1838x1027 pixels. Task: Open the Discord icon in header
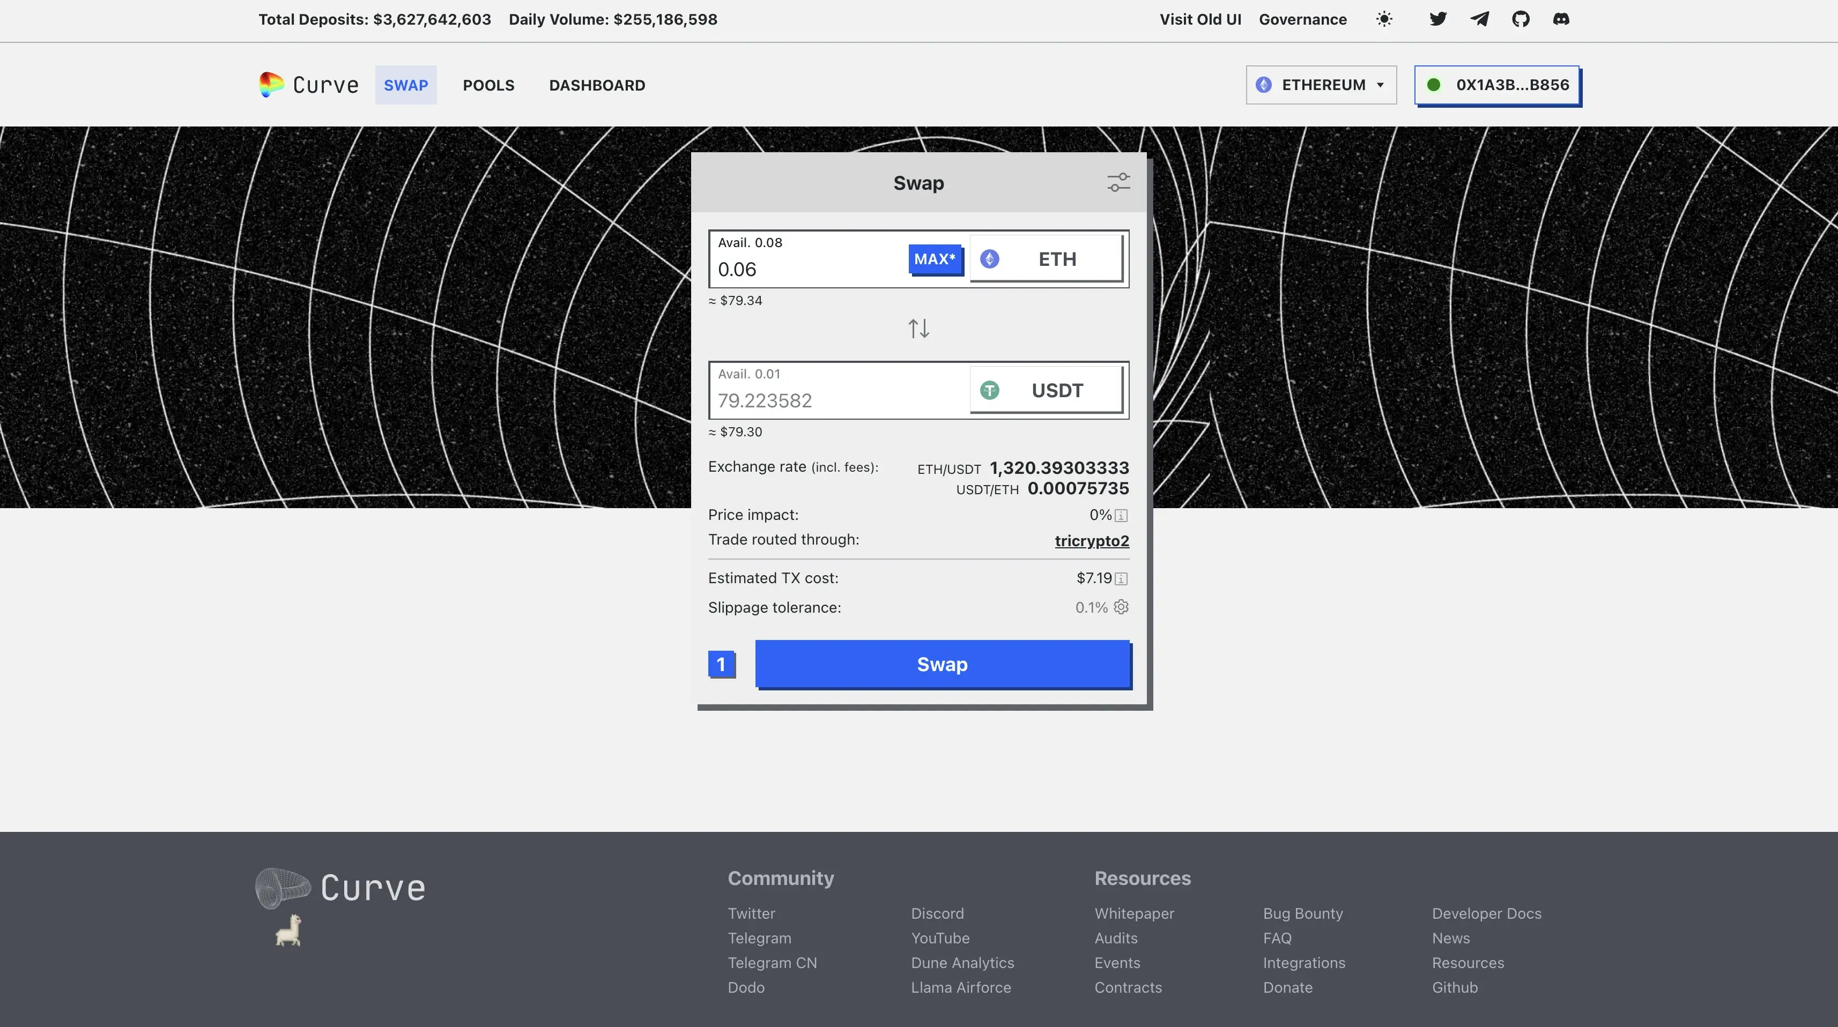click(x=1561, y=19)
